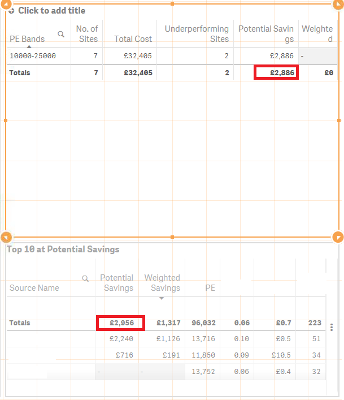
Task: Select the No. of Sites column header
Action: click(x=87, y=34)
